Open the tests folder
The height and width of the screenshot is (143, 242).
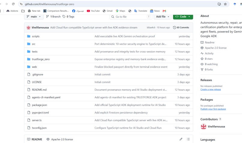pyautogui.click(x=35, y=52)
